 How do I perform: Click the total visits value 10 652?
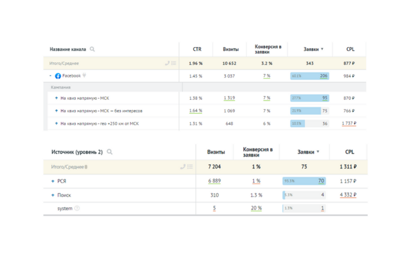(x=230, y=63)
